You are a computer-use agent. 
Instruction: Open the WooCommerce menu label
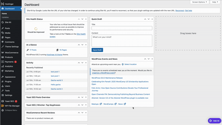coord(12,53)
